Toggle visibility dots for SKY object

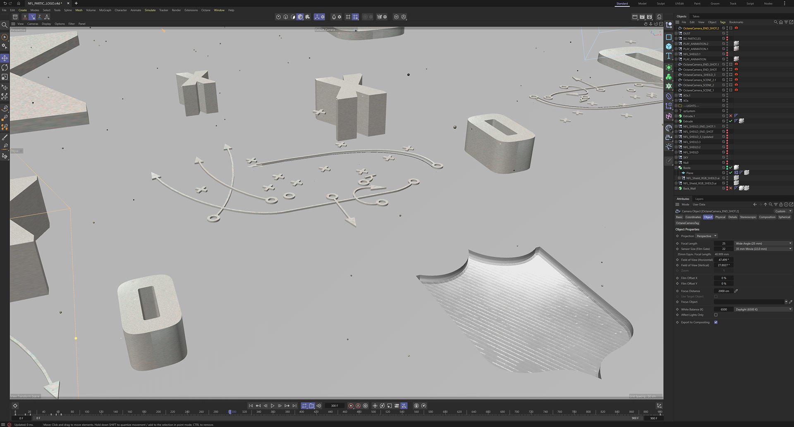click(x=727, y=157)
